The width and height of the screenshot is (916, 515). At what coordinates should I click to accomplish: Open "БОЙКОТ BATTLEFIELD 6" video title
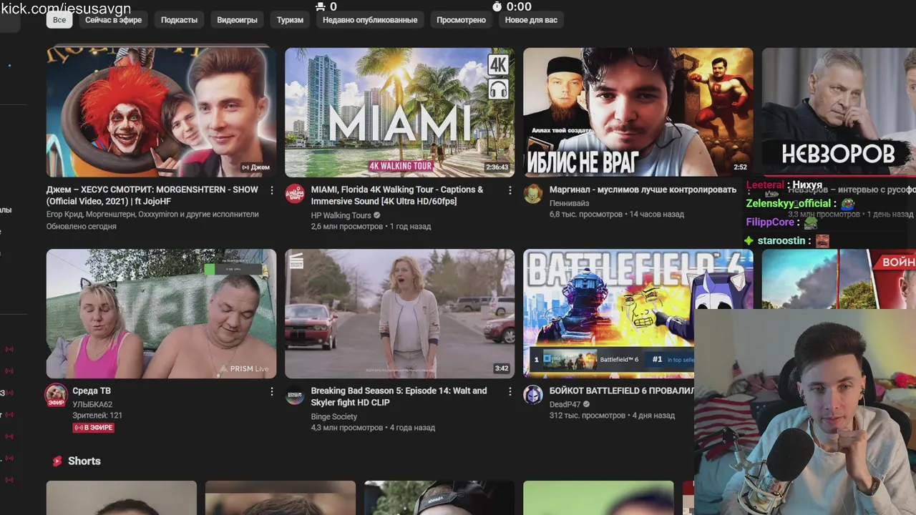point(622,391)
